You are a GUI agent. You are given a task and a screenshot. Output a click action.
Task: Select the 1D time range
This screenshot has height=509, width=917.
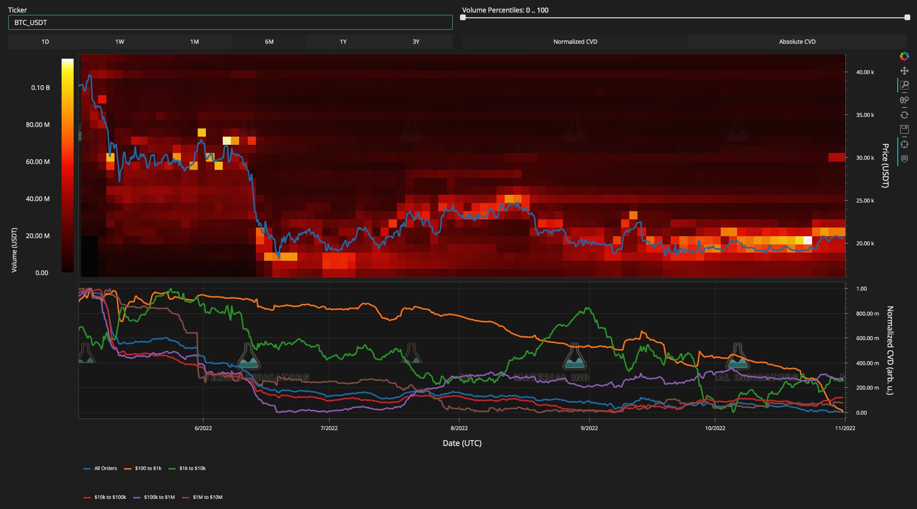tap(45, 42)
